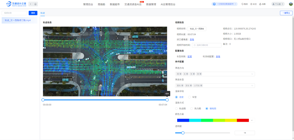Open the 个人版 account dropdown
294x140 pixels.
[x=278, y=4]
